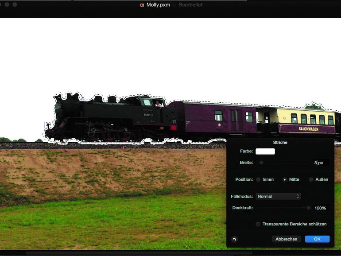
Task: Click the Molly.pxm window title
Action: pyautogui.click(x=159, y=5)
